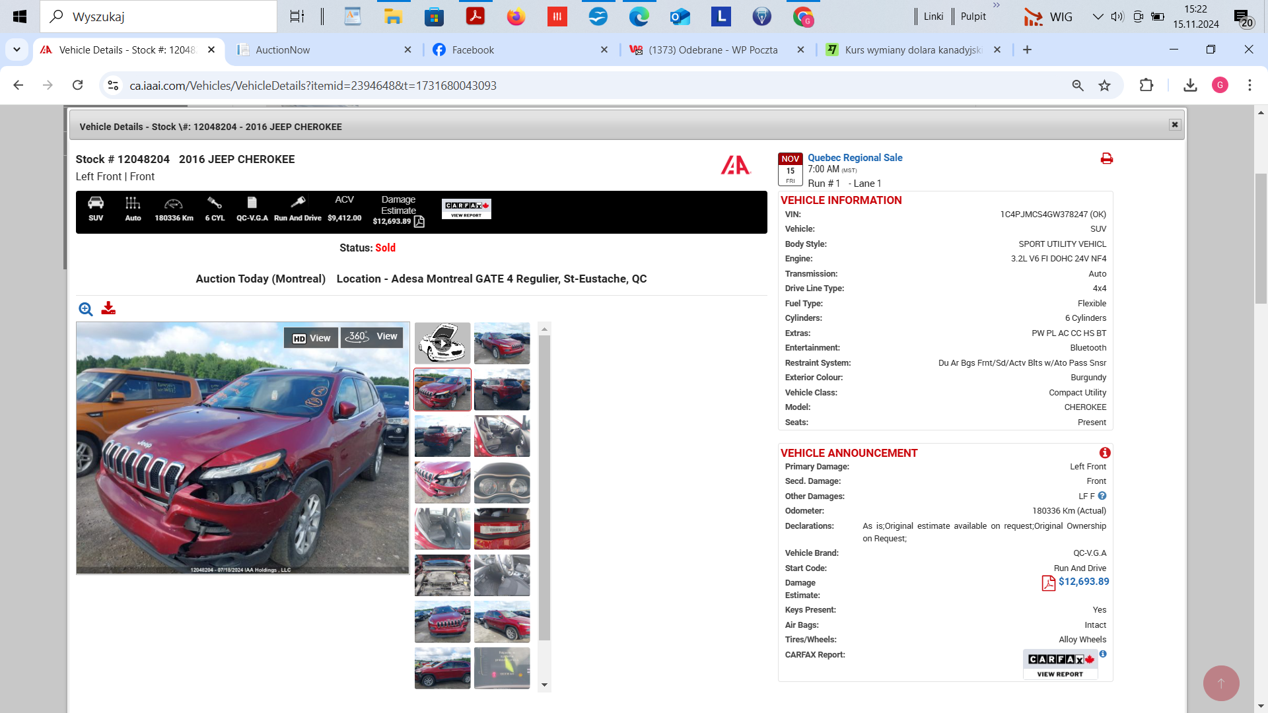Click the info icon beside CARFAX Report logo
Image resolution: width=1268 pixels, height=713 pixels.
click(x=1103, y=654)
